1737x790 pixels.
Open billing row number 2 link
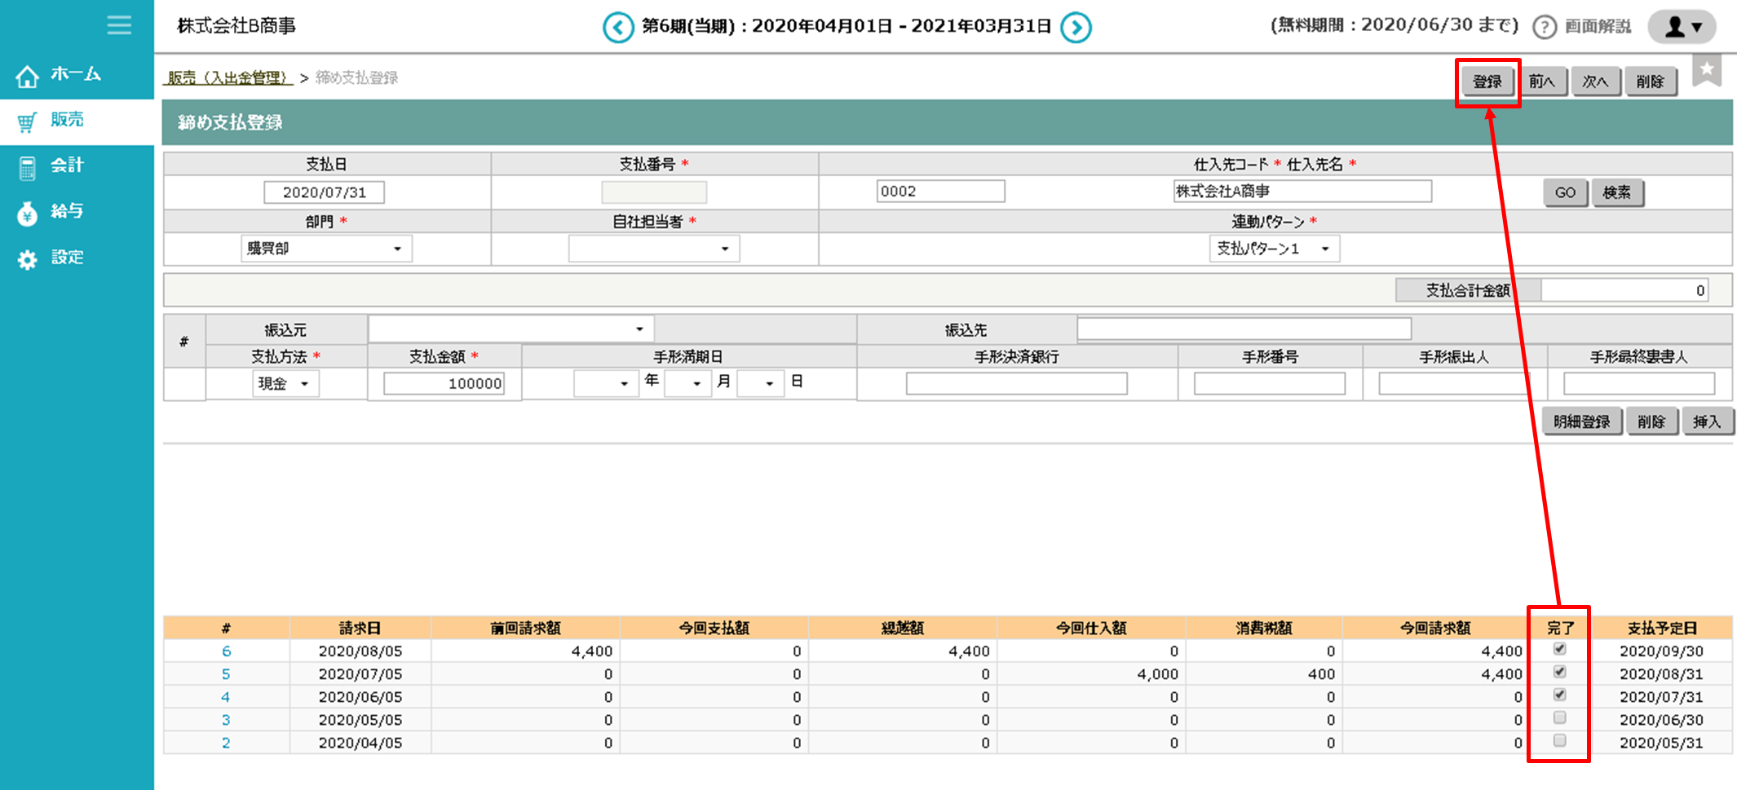pyautogui.click(x=226, y=743)
